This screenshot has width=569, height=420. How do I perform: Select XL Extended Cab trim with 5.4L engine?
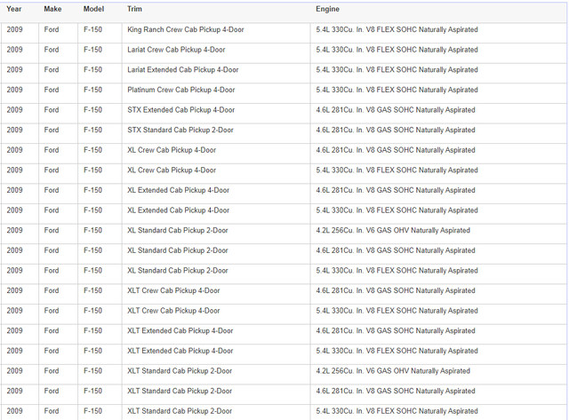pyautogui.click(x=178, y=210)
